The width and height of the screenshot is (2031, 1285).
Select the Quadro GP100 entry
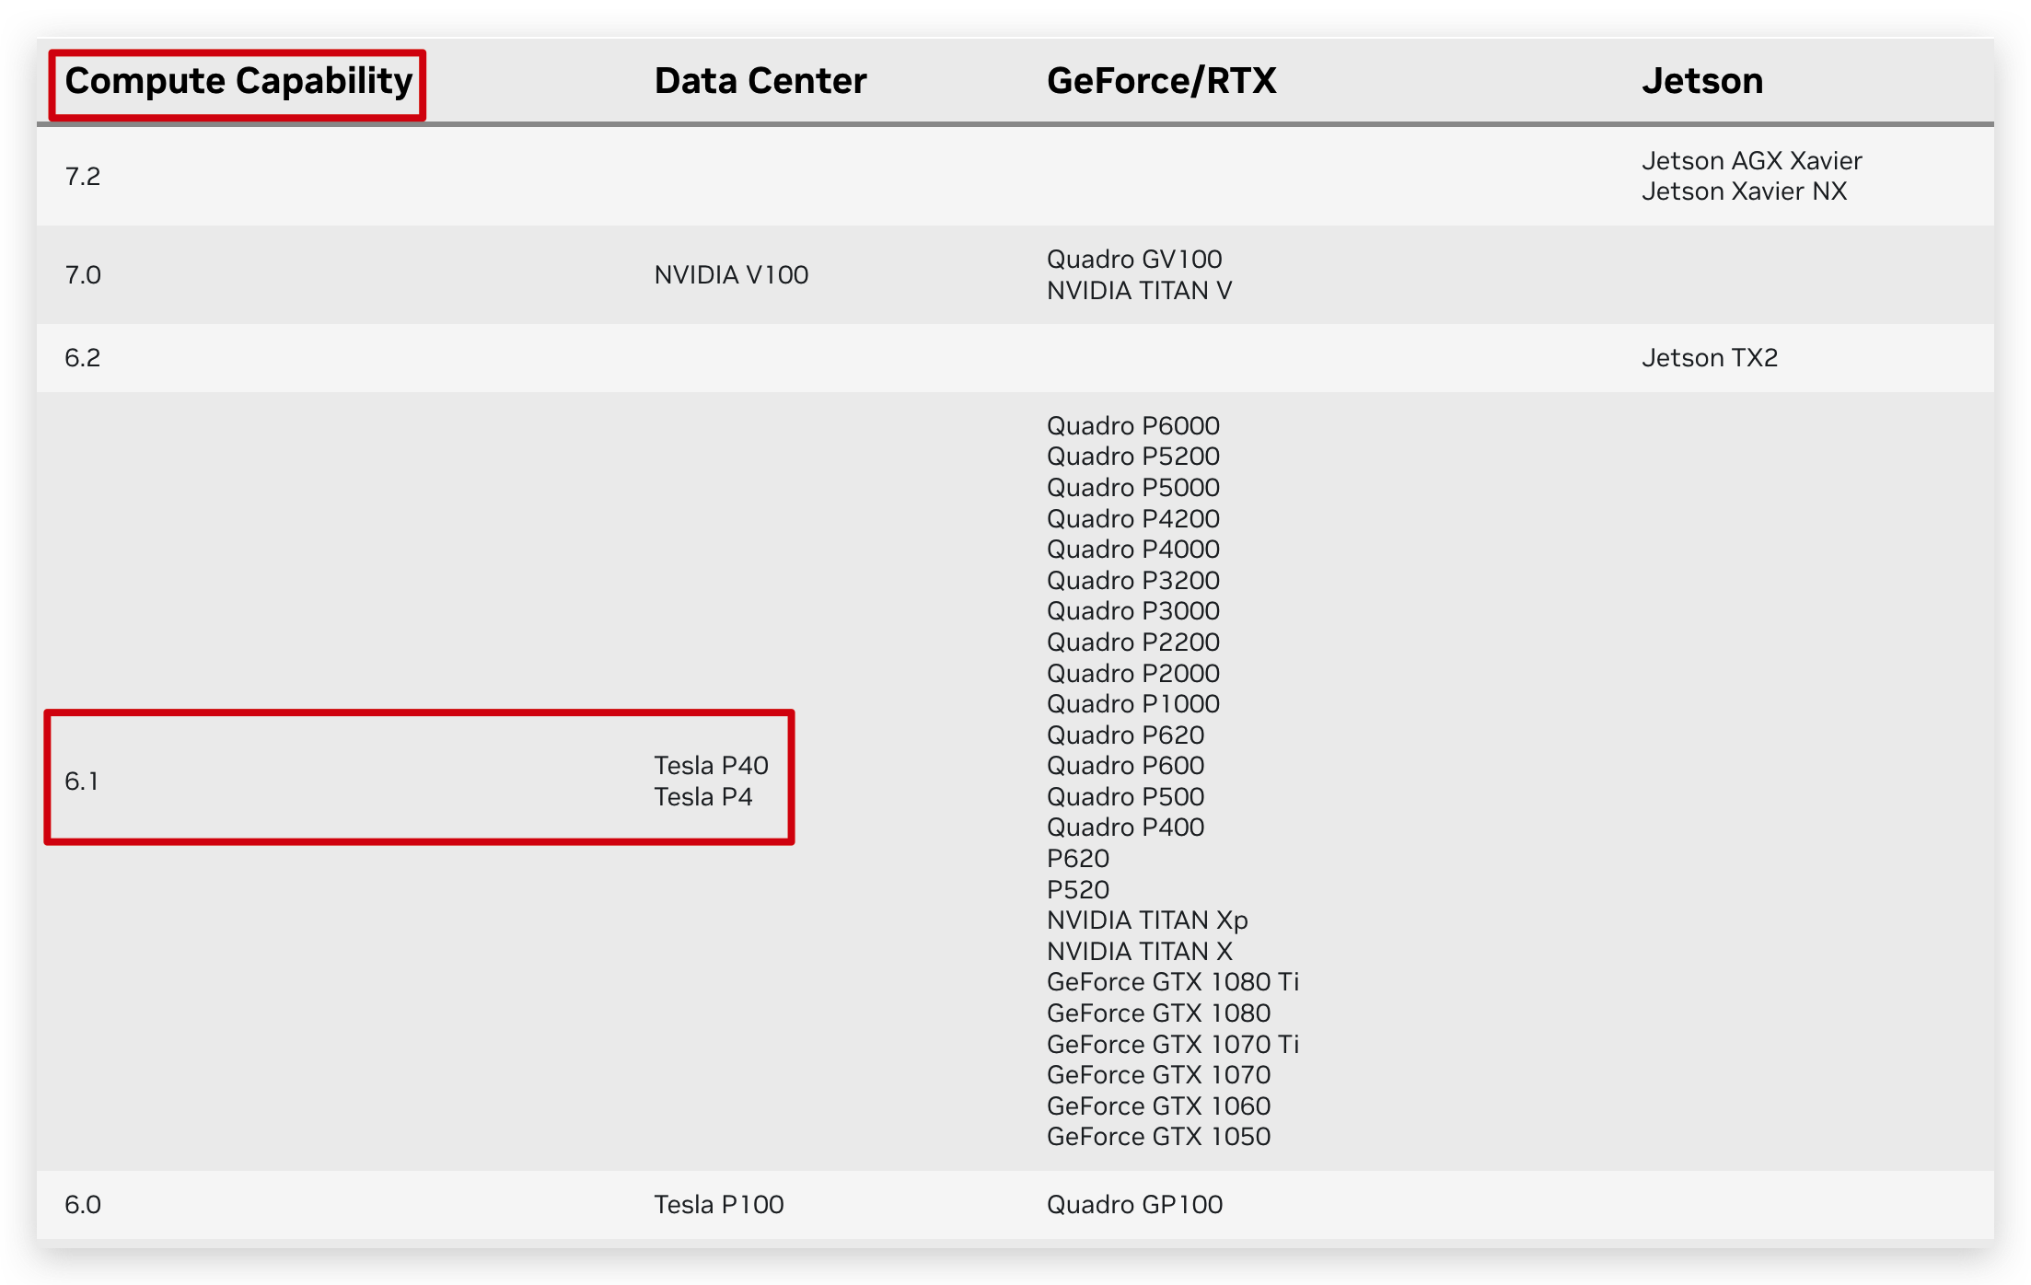(x=1134, y=1204)
